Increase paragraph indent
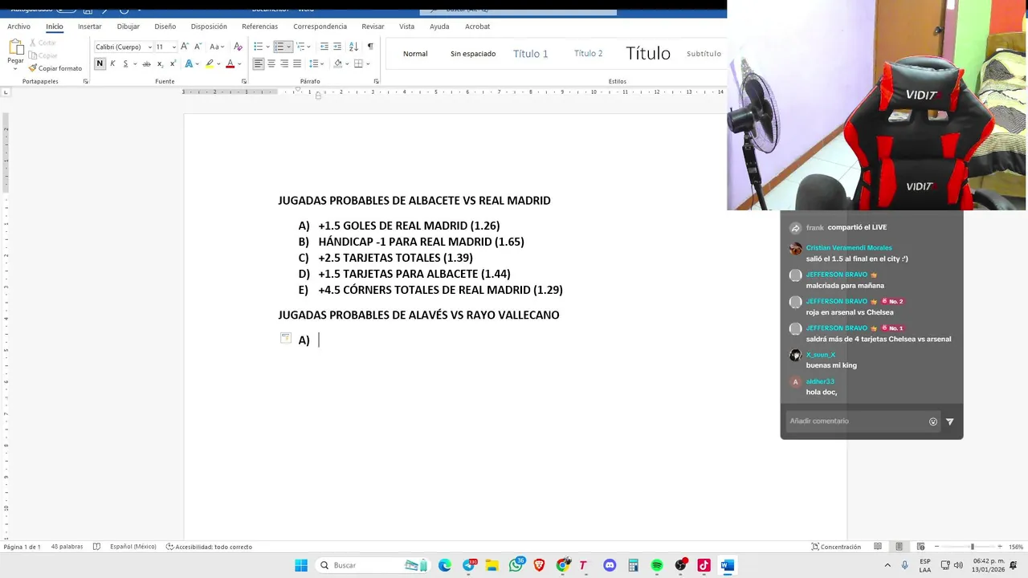Viewport: 1028px width, 578px height. click(337, 47)
